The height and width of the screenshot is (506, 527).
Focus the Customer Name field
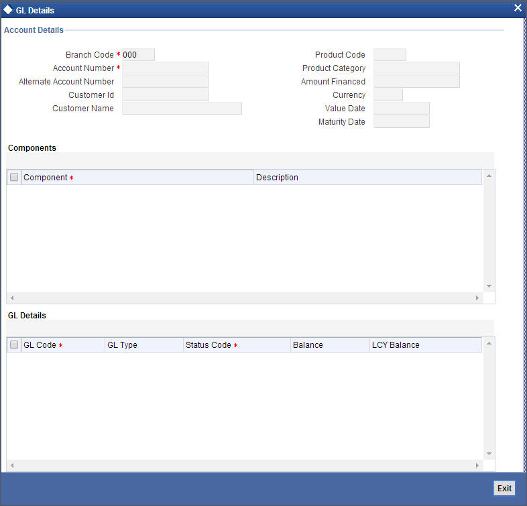(x=182, y=109)
